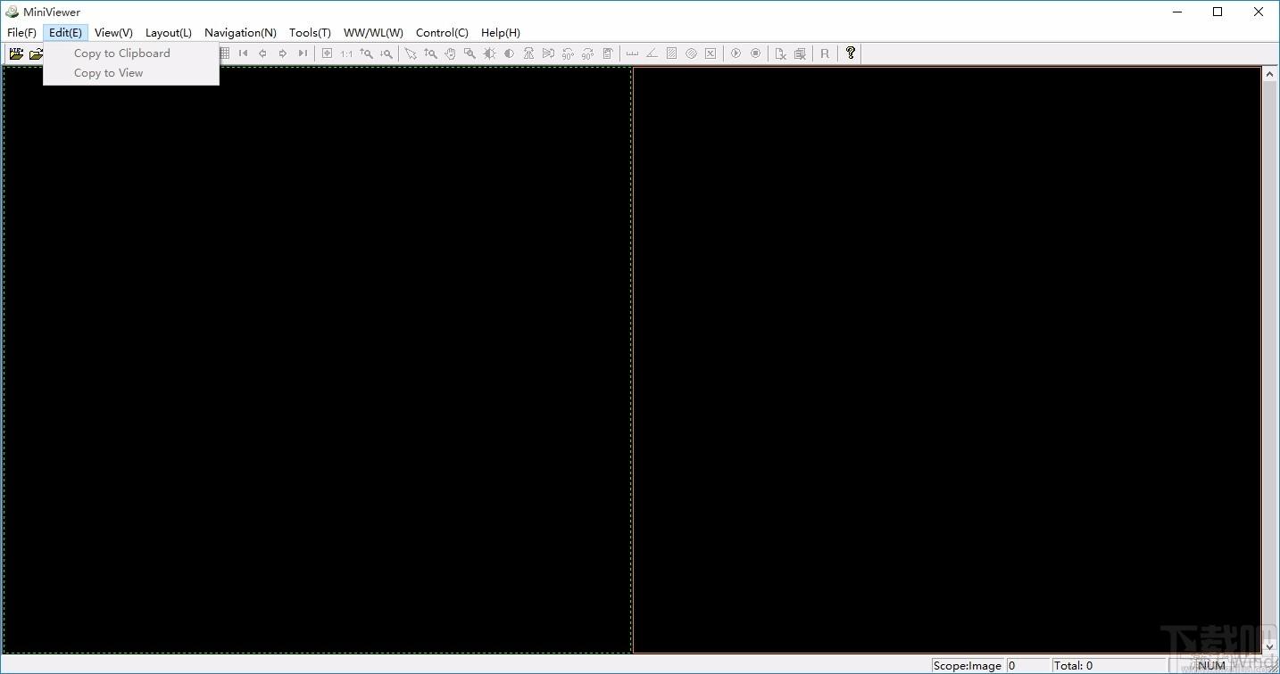Viewport: 1280px width, 674px height.
Task: Go to last image navigation icon
Action: click(303, 53)
